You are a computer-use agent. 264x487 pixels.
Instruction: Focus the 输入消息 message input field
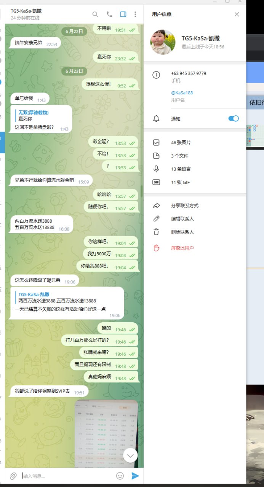(x=67, y=476)
